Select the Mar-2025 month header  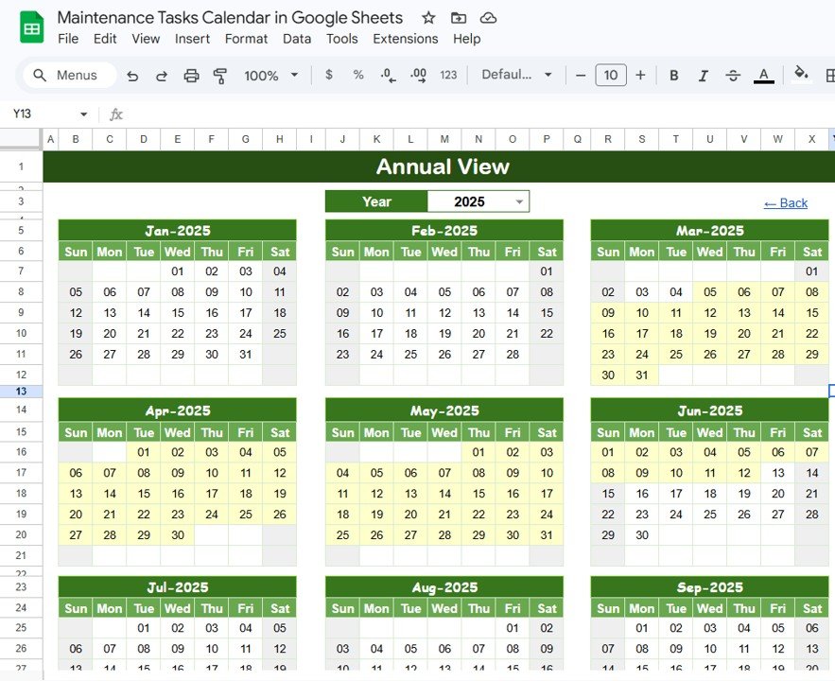709,231
